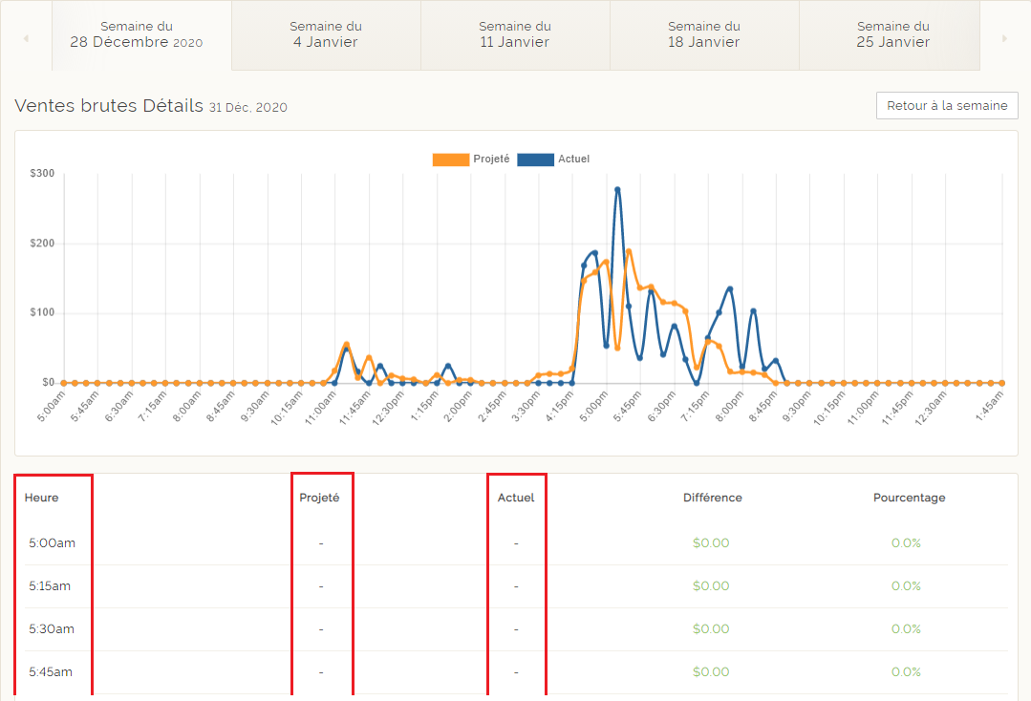Toggle the Projeté series in chart legend

(491, 159)
